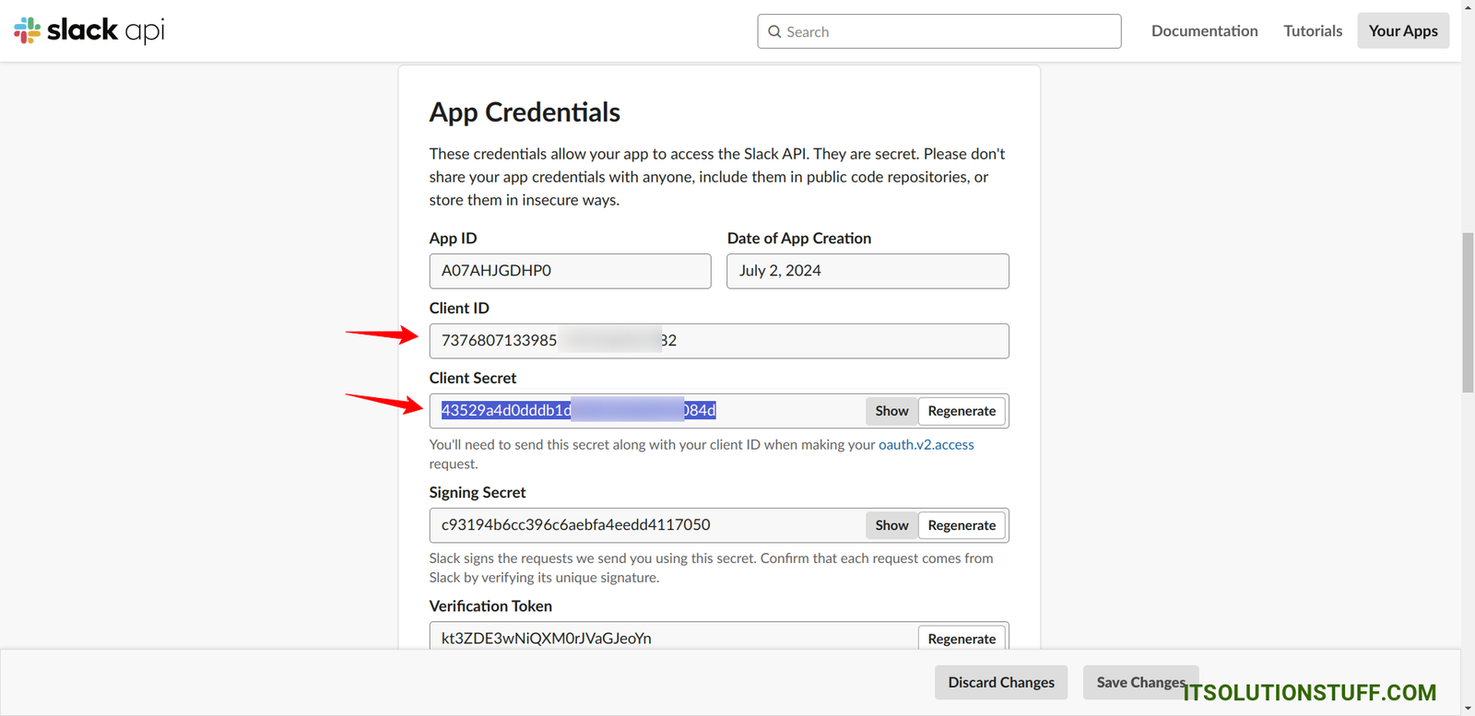Click the page vertical scrollbar thumb
Screen dimensions: 1475x716
[1468, 313]
